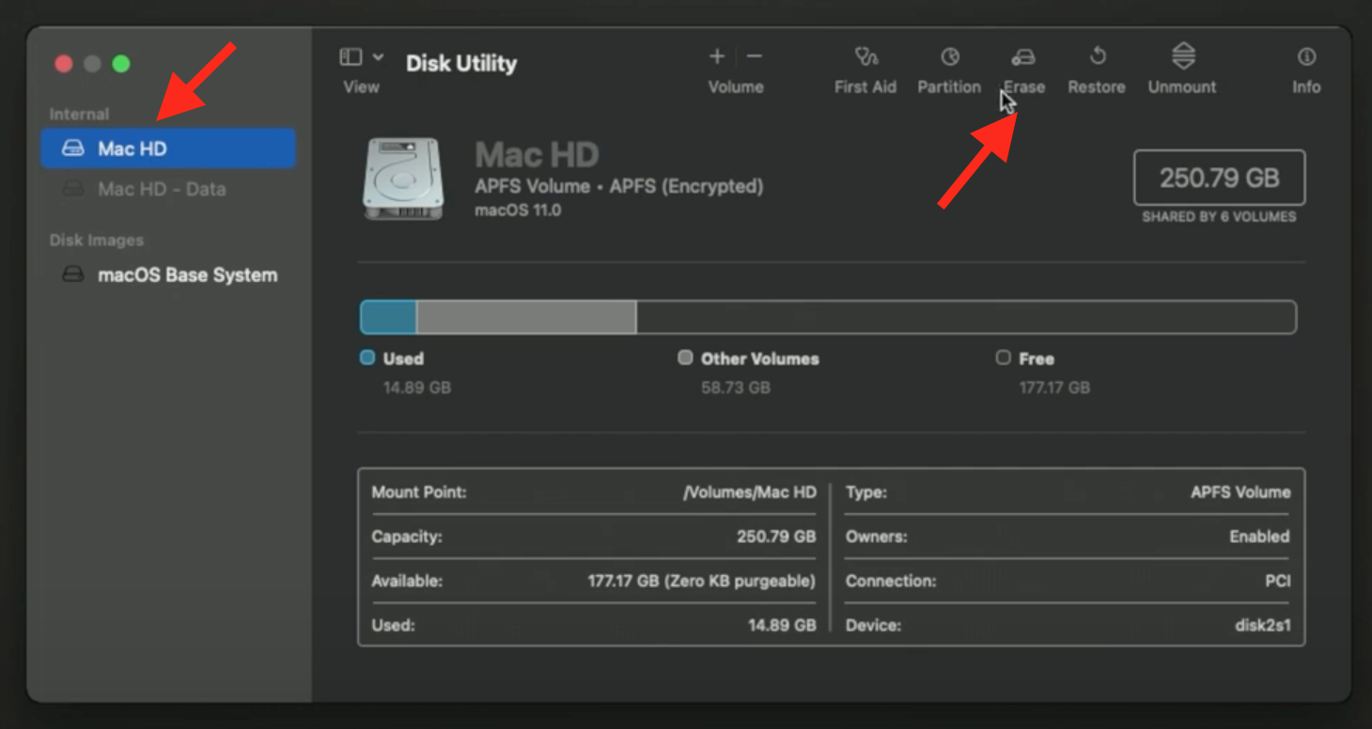
Task: Click the disk2s1 device value
Action: coord(1262,625)
